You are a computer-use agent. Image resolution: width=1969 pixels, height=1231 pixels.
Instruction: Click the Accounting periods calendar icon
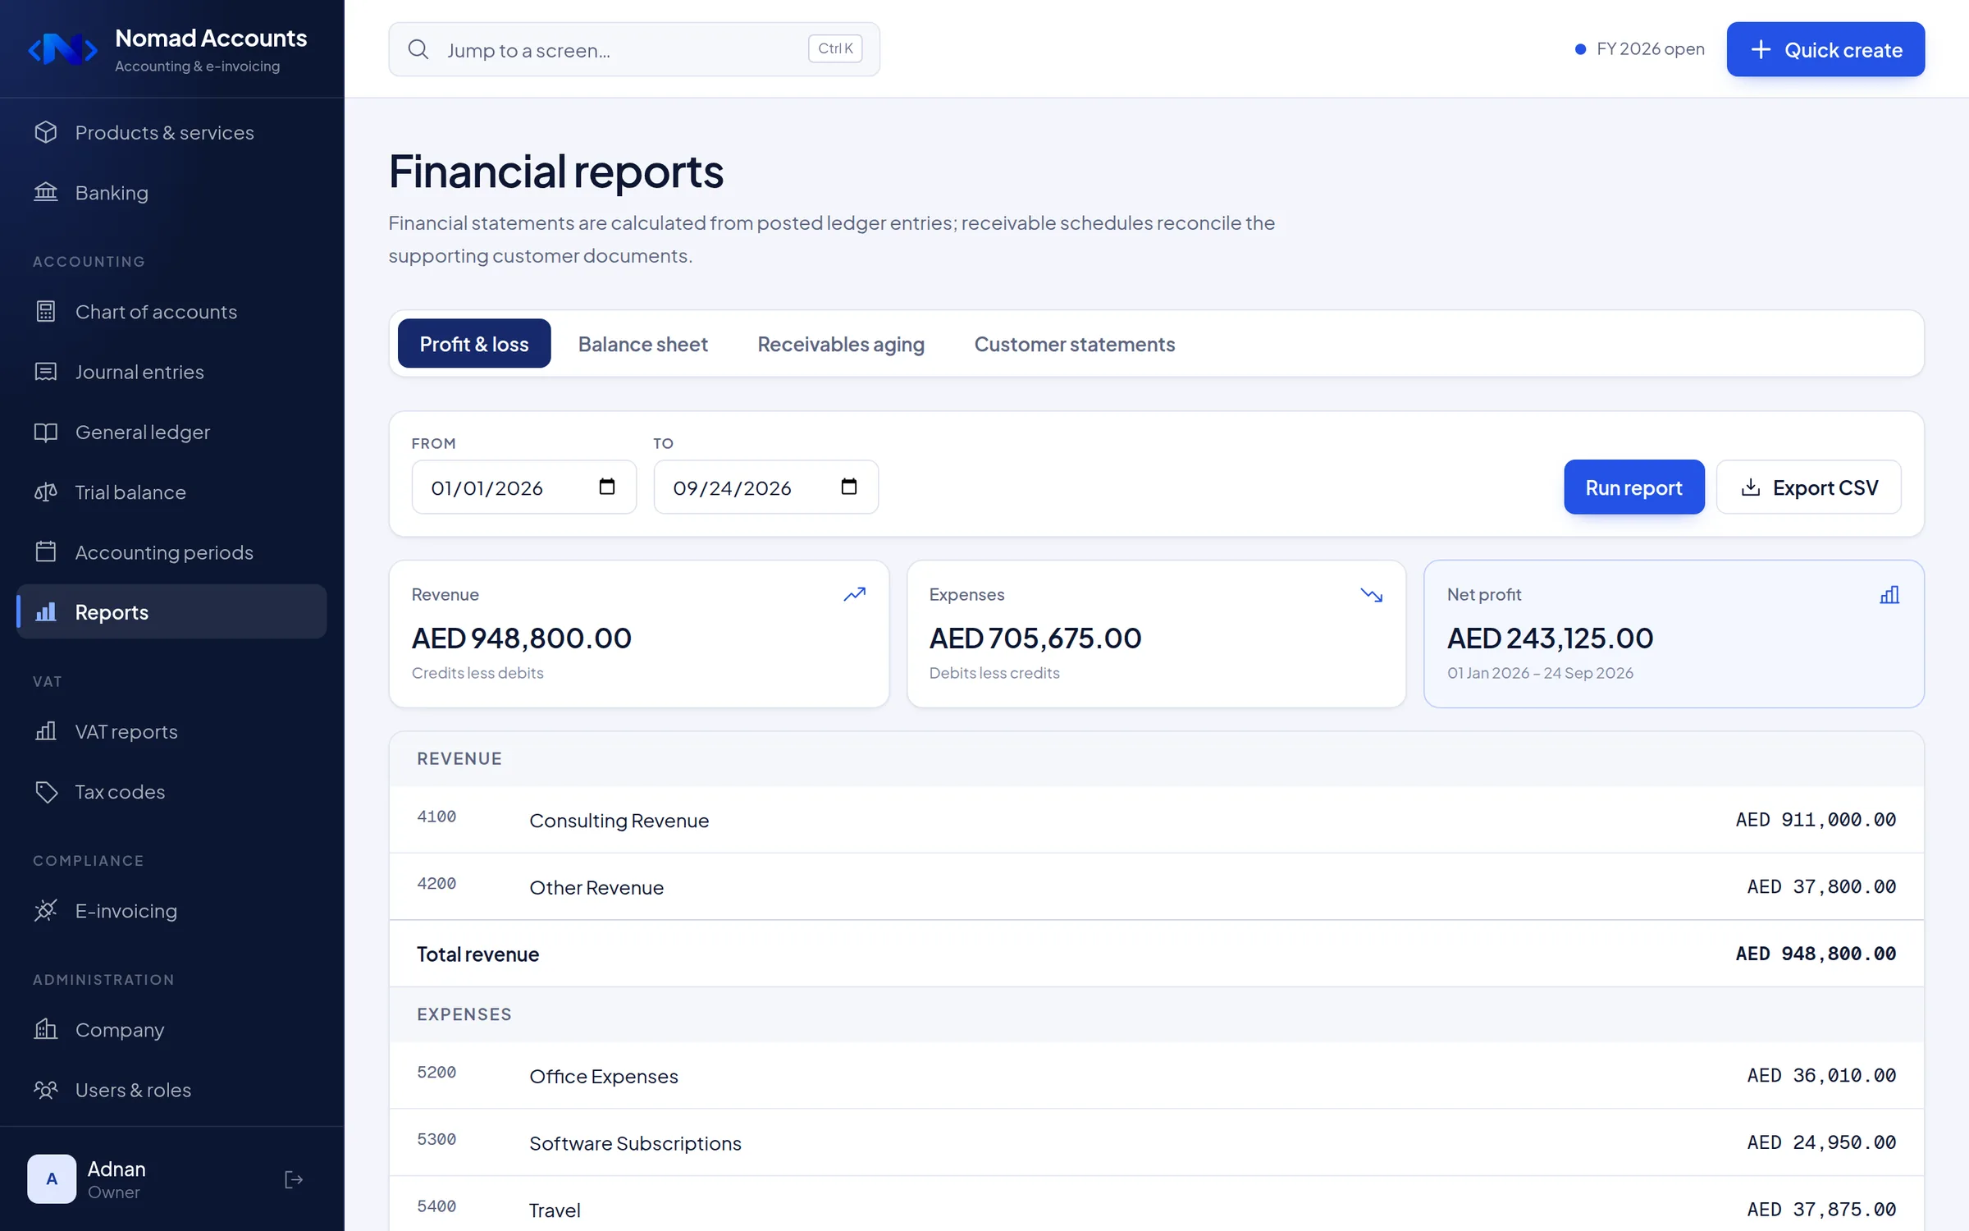coord(46,551)
